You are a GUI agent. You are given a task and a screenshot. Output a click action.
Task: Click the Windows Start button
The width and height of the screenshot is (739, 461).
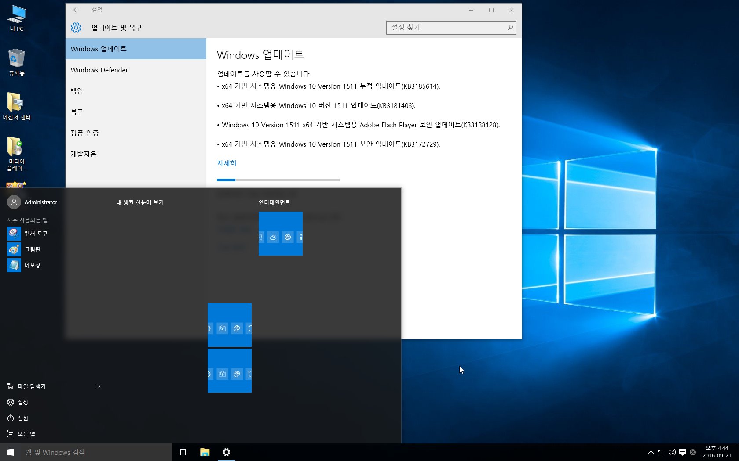pyautogui.click(x=11, y=452)
